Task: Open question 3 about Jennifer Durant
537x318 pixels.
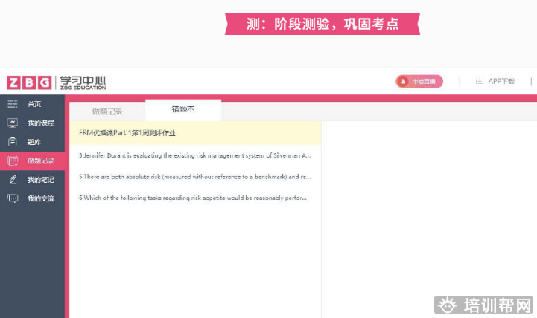Action: pos(194,155)
